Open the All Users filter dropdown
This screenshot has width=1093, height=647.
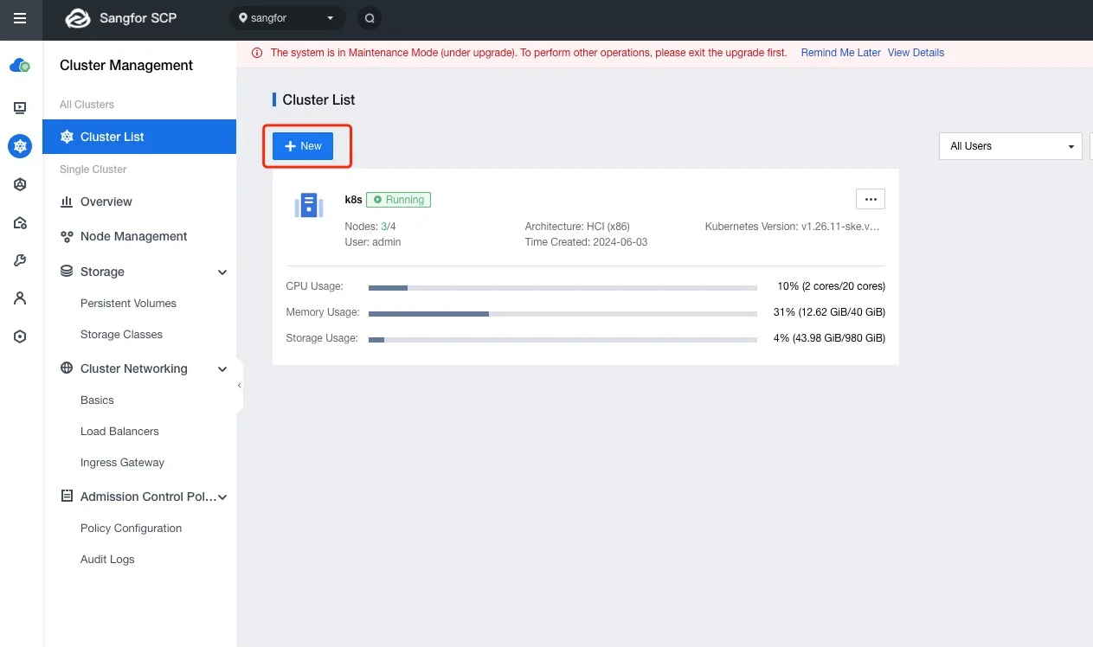[1009, 146]
